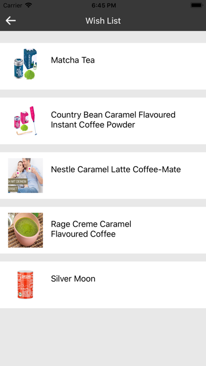Viewport: 206px width, 366px height.
Task: Select the Matcha Tea title text
Action: (73, 60)
